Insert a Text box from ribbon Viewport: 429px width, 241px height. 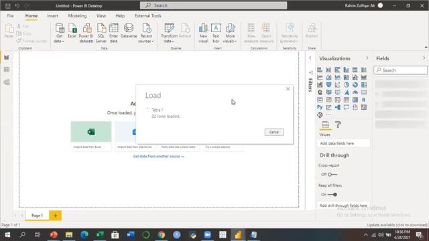tap(216, 33)
